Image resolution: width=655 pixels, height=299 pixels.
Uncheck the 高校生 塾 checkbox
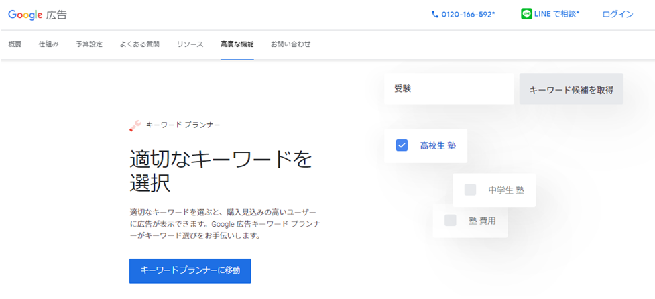coord(402,145)
